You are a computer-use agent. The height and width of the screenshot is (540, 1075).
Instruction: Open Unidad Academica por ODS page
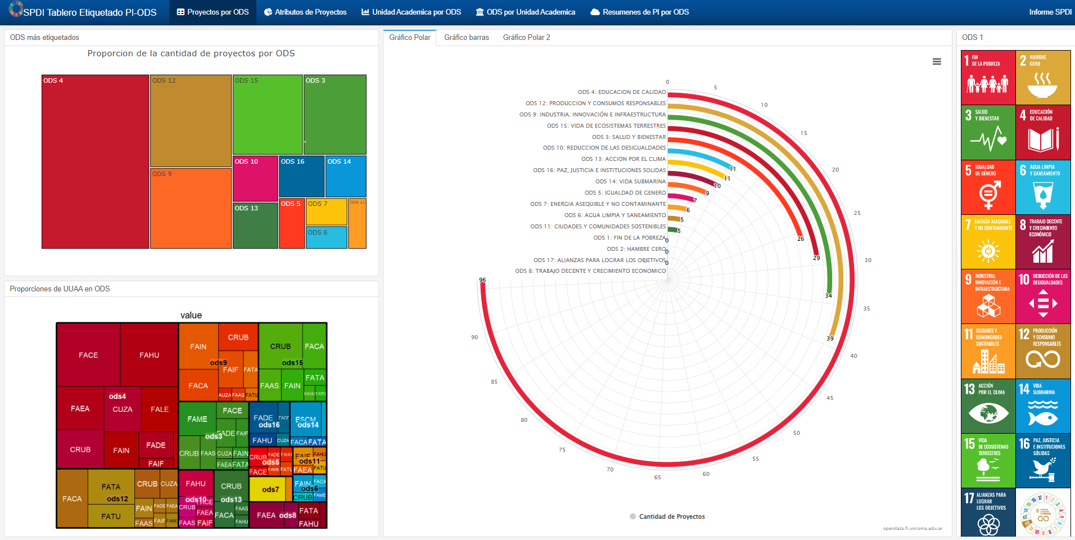coord(411,12)
